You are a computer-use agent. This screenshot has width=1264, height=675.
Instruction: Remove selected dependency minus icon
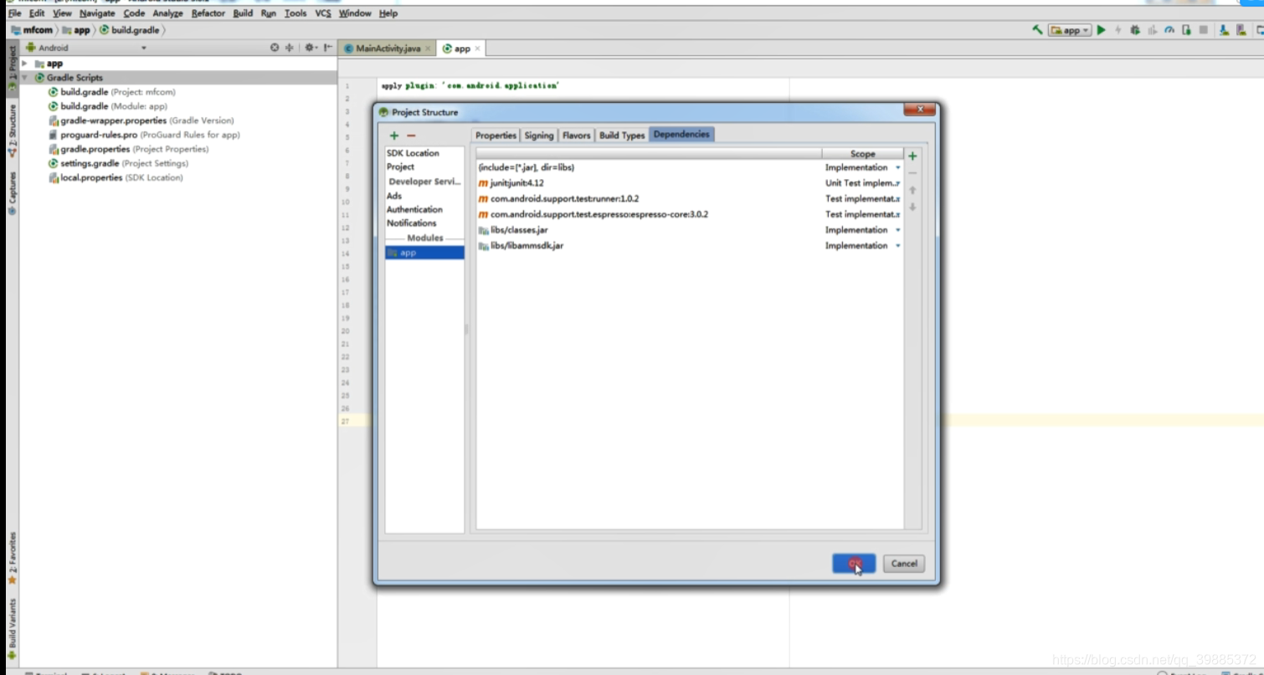912,173
